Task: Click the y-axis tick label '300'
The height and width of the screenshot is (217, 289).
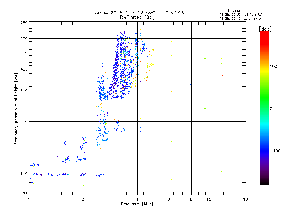Action: [24, 91]
